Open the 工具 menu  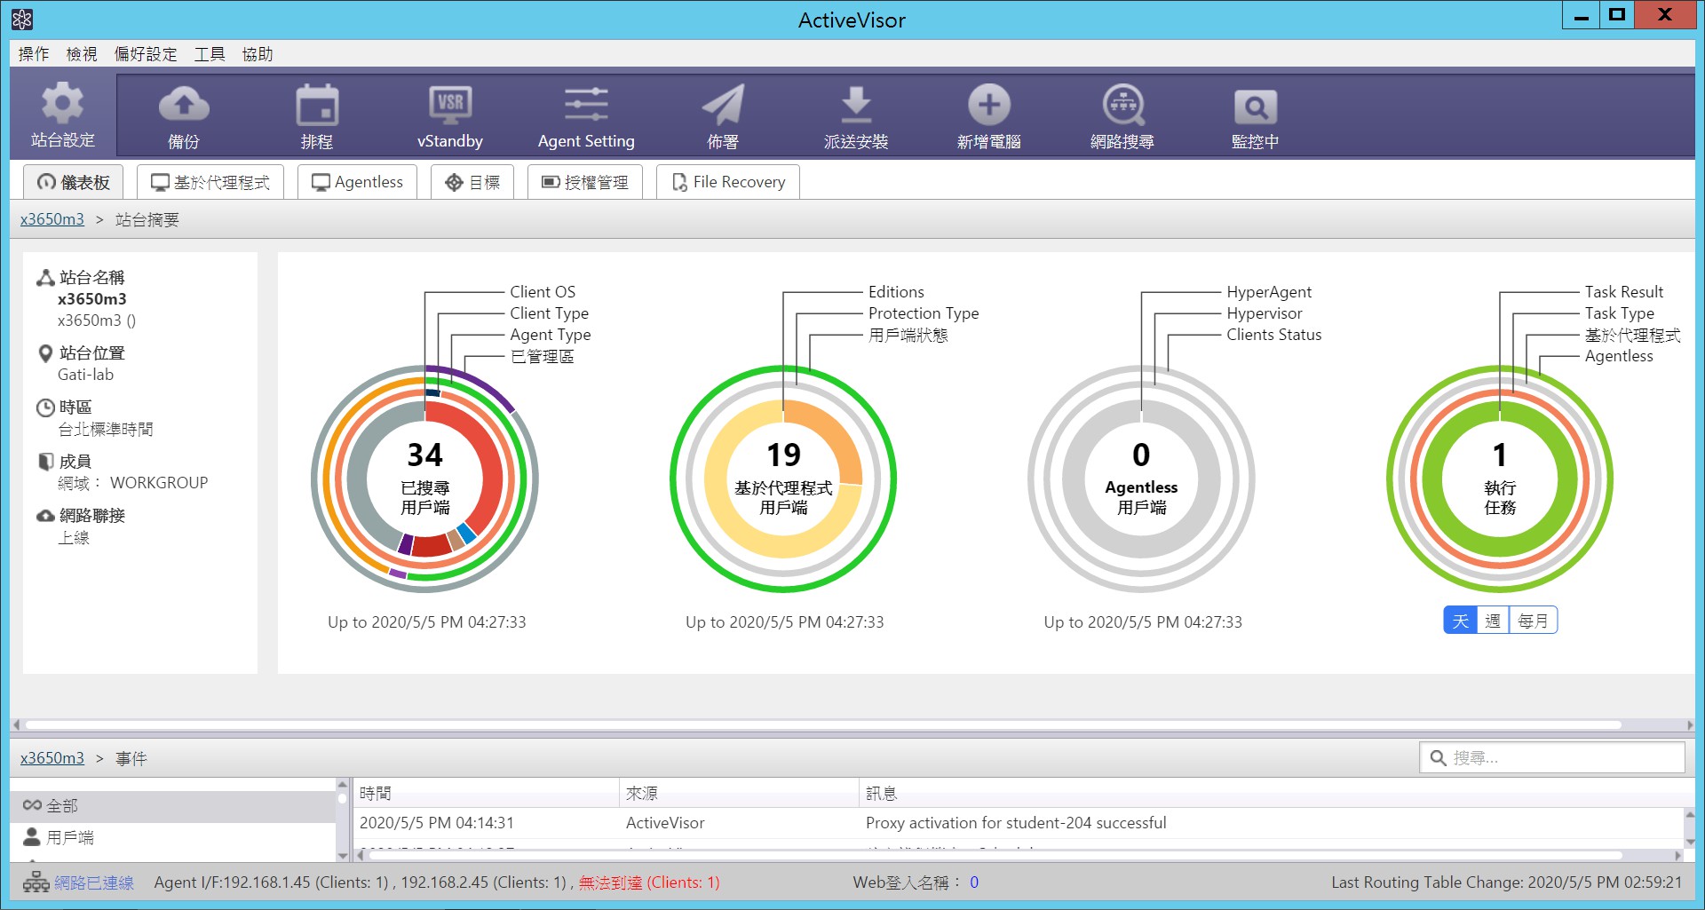[x=210, y=54]
